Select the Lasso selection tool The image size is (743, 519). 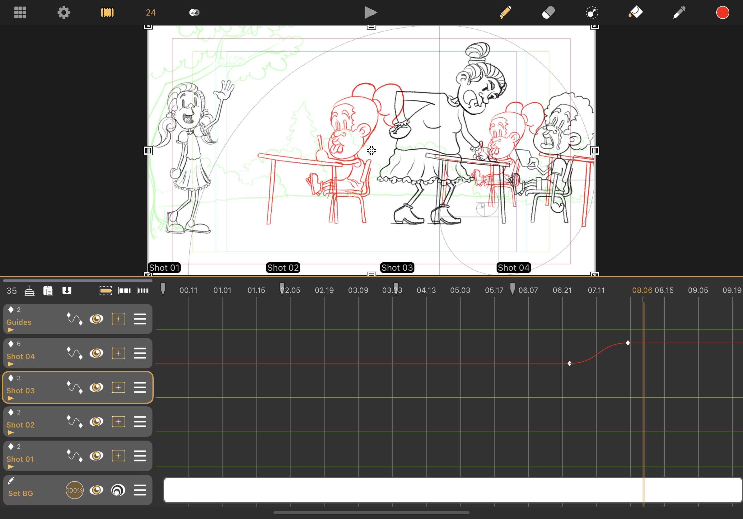point(592,13)
